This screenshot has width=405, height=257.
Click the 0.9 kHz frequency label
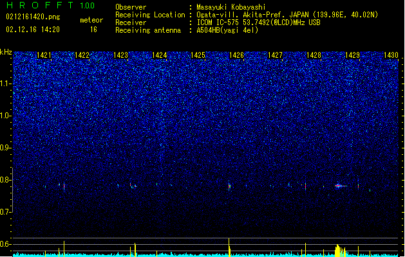(6, 148)
